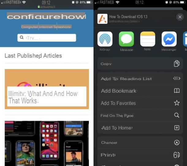The width and height of the screenshot is (187, 166).
Task: Select the Copy action
Action: [140, 64]
